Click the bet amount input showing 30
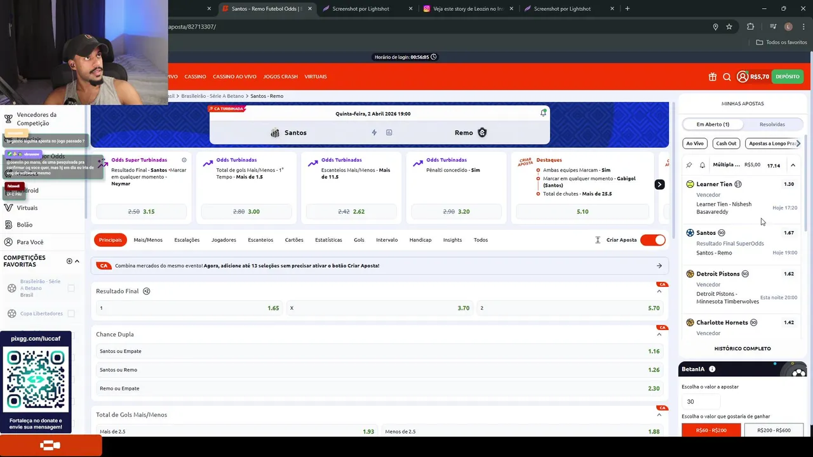Image resolution: width=813 pixels, height=457 pixels. coord(701,401)
